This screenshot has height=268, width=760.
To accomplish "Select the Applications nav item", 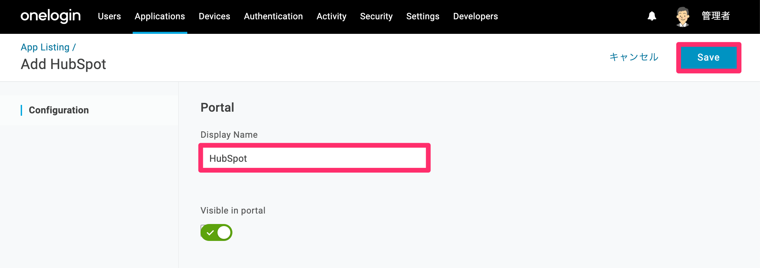I will (x=160, y=16).
